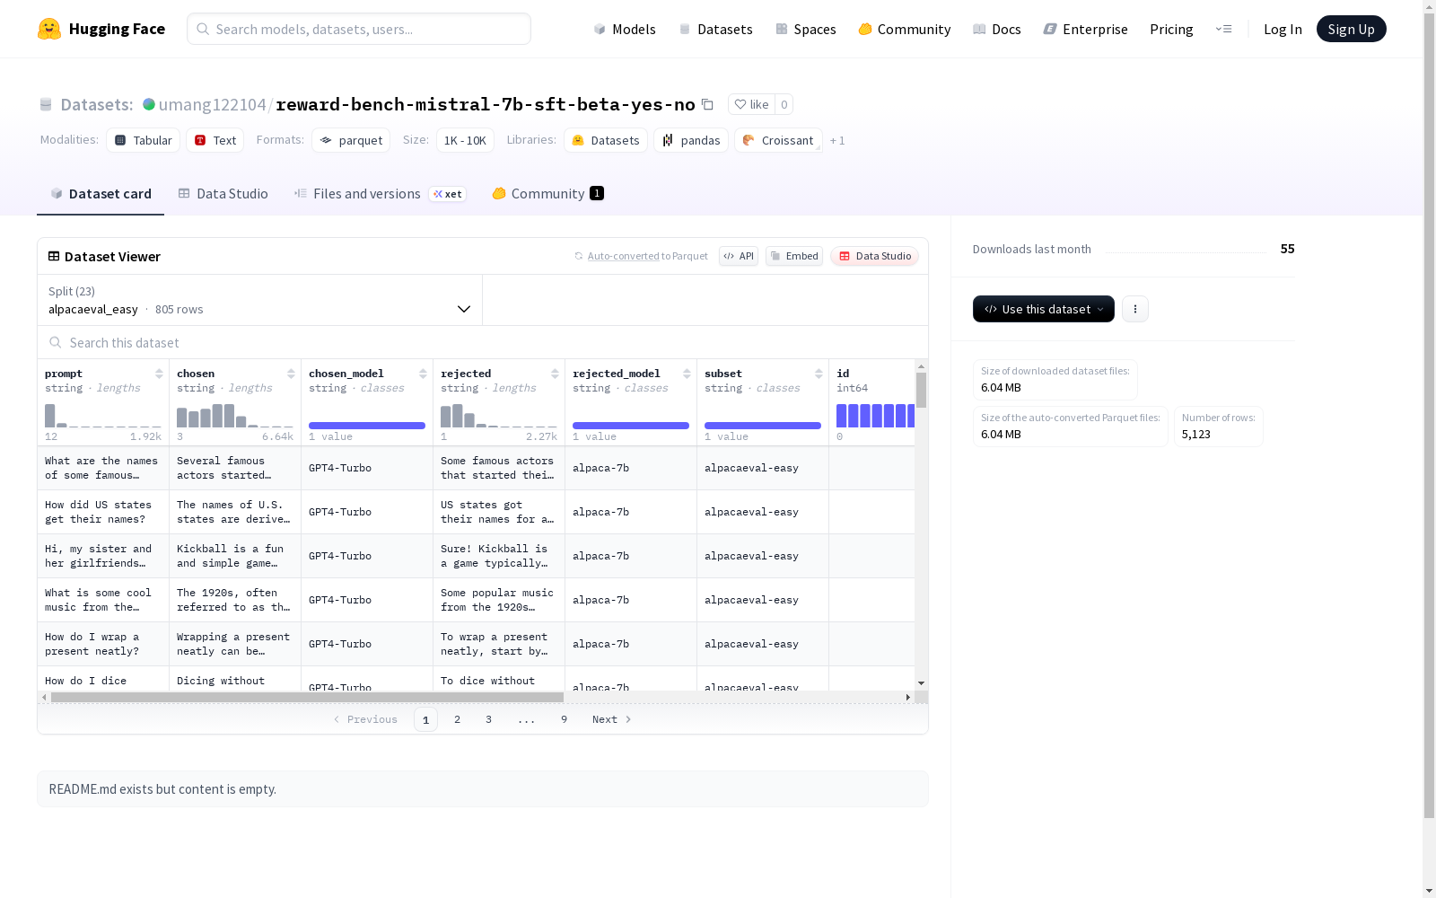Image resolution: width=1436 pixels, height=898 pixels.
Task: Switch to the Dataset card tab
Action: (x=101, y=194)
